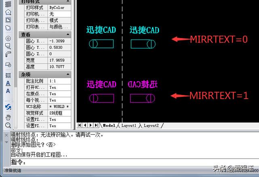Viewport: 259px width, 177px height.
Task: Click the 批注比例 value 1:1
Action: (59, 81)
